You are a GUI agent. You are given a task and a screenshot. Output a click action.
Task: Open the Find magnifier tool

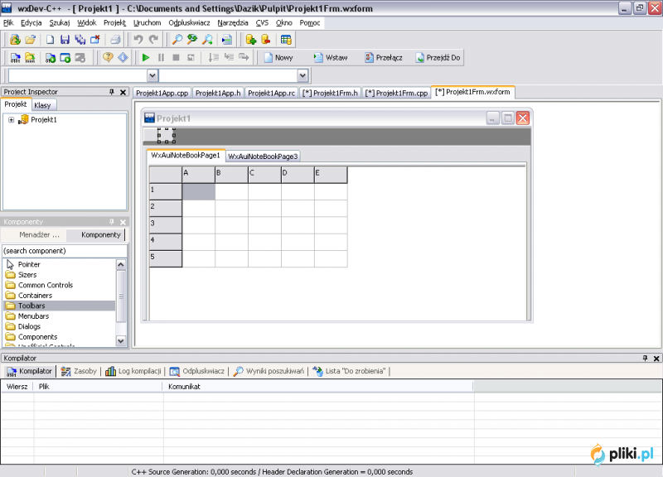(x=177, y=40)
